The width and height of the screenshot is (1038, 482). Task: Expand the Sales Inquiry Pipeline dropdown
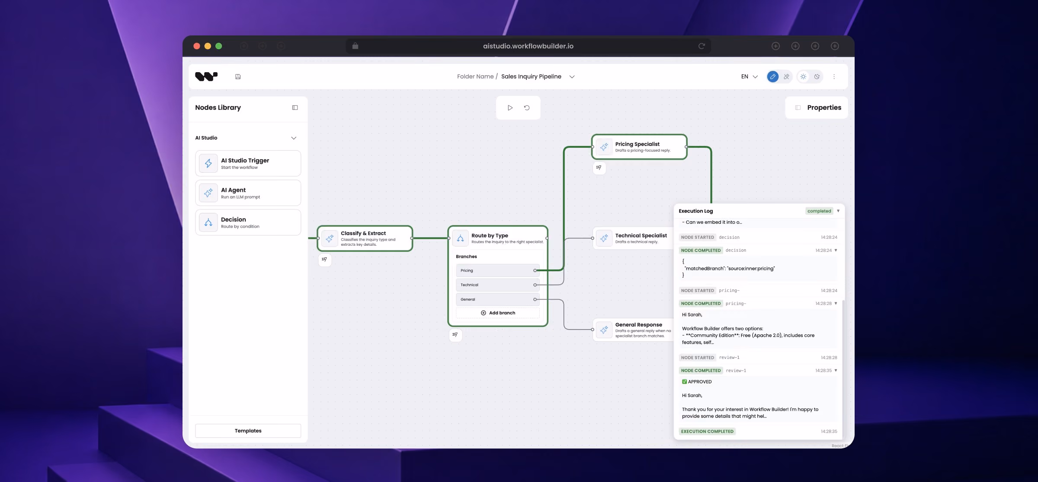[572, 76]
